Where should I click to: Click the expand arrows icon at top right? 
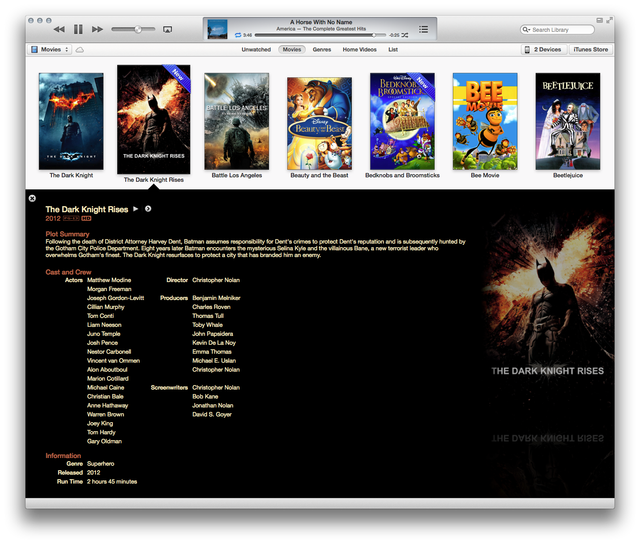click(x=609, y=20)
